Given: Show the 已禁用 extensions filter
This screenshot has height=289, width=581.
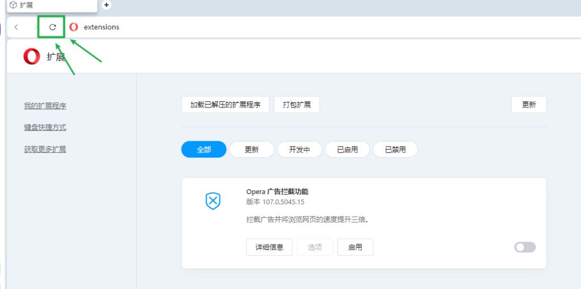Looking at the screenshot, I should [x=395, y=150].
